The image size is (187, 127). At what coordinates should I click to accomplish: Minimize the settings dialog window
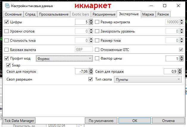point(151,6)
